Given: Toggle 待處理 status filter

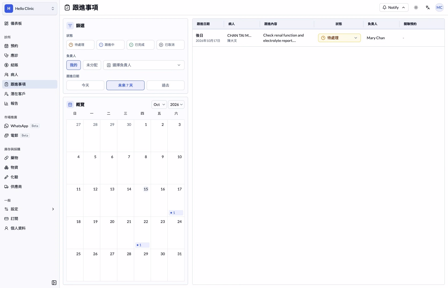Looking at the screenshot, I should click(80, 45).
